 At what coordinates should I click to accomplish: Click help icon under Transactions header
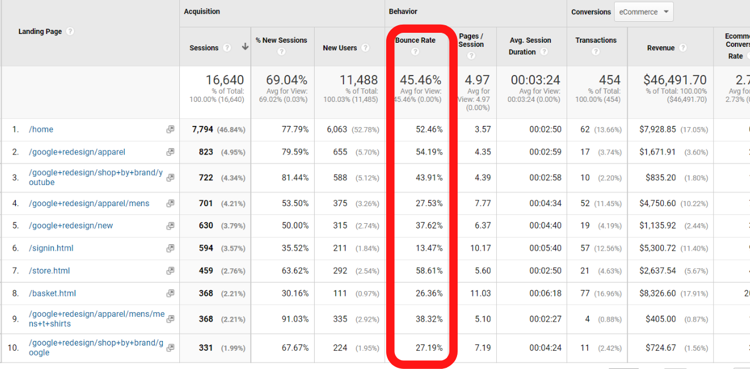tap(596, 52)
